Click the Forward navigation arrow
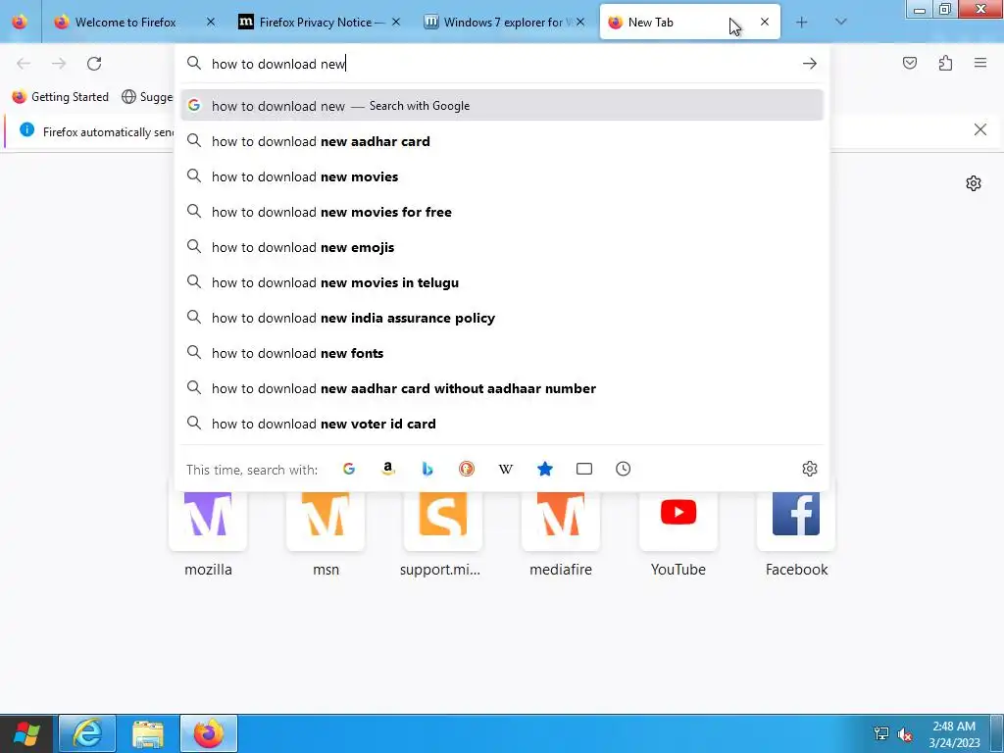The width and height of the screenshot is (1004, 753). 59,64
